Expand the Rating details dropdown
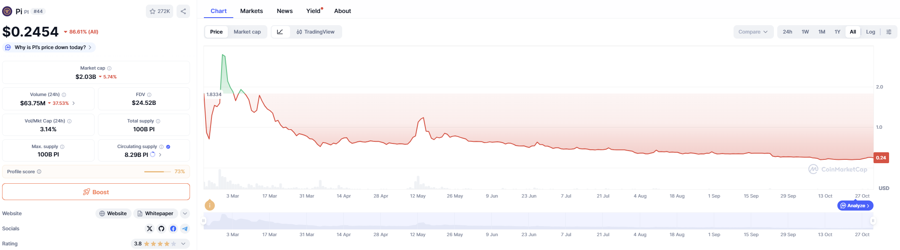 183,244
